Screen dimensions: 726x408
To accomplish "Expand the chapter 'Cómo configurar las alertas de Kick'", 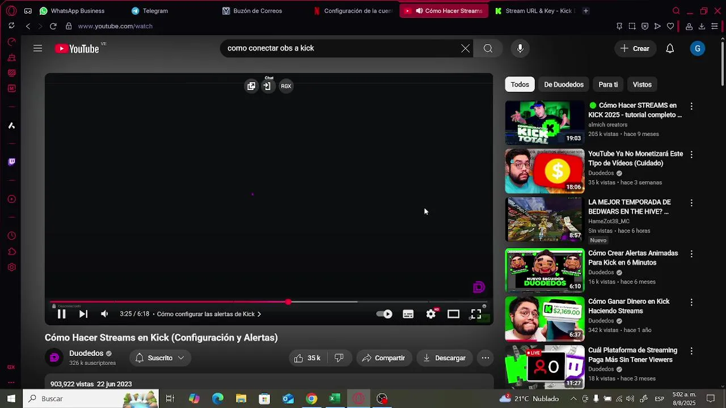I will point(209,314).
